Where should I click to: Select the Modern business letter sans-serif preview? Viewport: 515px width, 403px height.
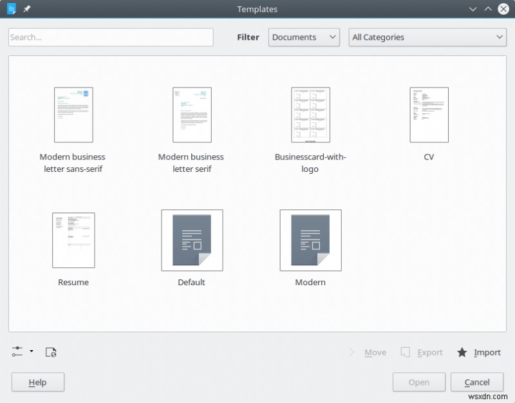pos(73,115)
